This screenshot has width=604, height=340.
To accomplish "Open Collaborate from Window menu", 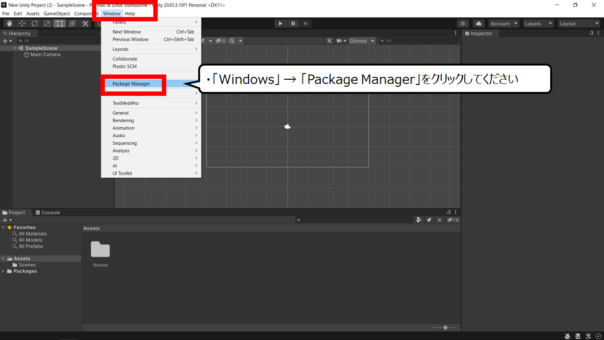I will click(x=151, y=59).
